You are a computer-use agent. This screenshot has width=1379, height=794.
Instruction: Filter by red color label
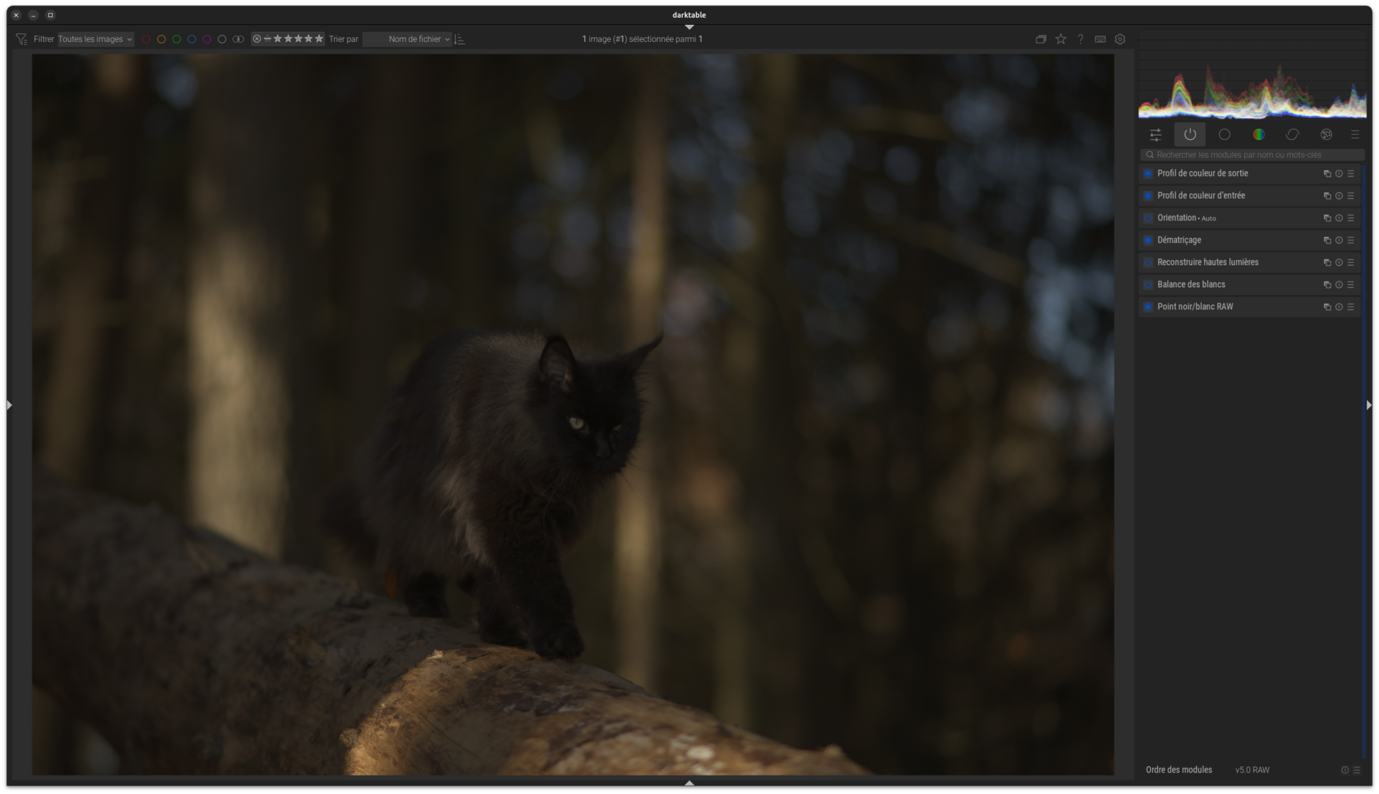coord(146,39)
